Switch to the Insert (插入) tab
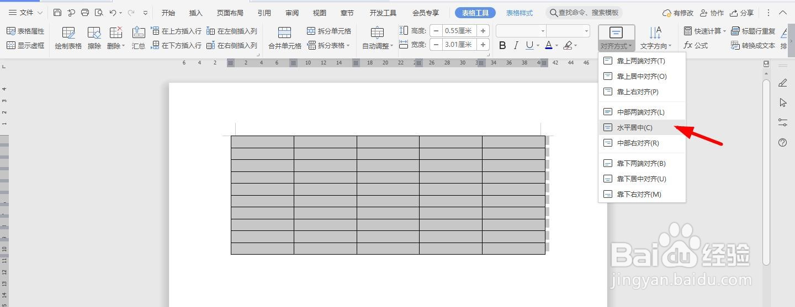The image size is (795, 307). [x=195, y=13]
